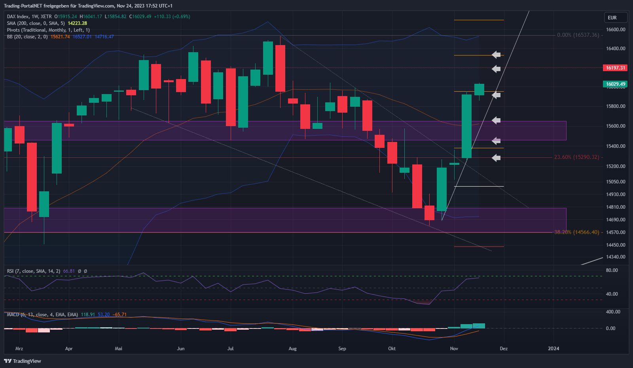Click the red 16197.31 price label

coord(615,68)
